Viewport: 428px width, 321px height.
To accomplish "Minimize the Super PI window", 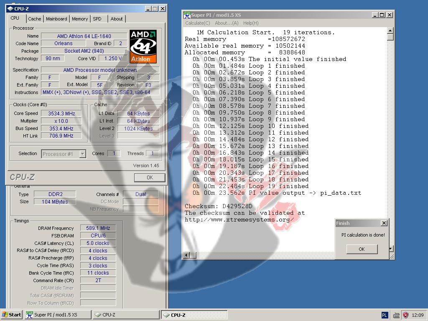I will click(x=375, y=15).
